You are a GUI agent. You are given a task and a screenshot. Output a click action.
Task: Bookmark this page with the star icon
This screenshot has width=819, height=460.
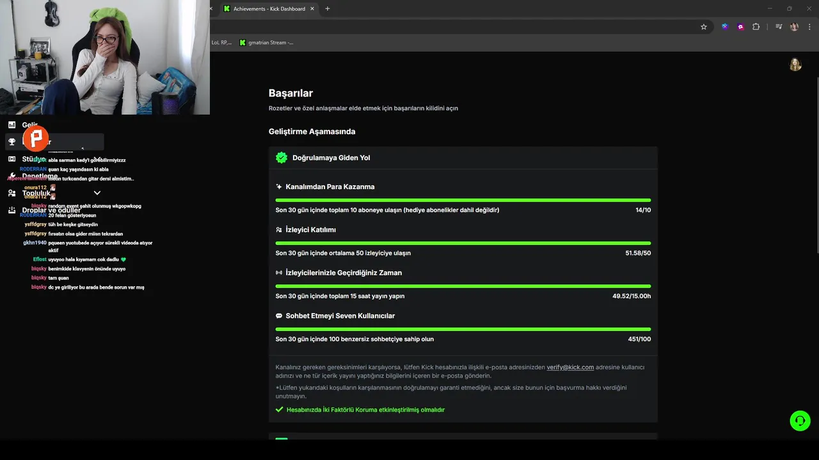click(704, 27)
